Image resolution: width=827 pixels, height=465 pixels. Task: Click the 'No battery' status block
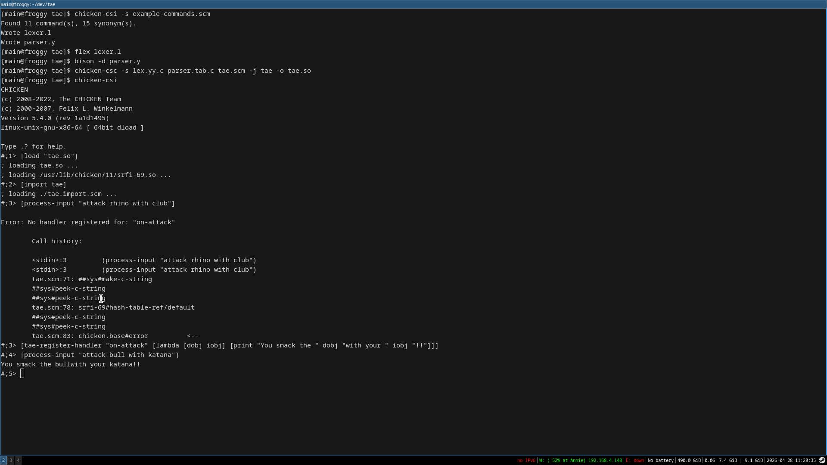[x=660, y=460]
